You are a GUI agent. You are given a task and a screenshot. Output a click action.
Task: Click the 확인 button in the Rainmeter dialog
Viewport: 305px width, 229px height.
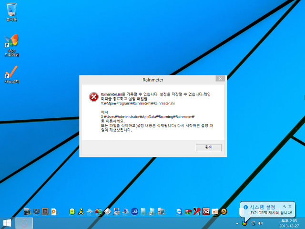tap(209, 147)
